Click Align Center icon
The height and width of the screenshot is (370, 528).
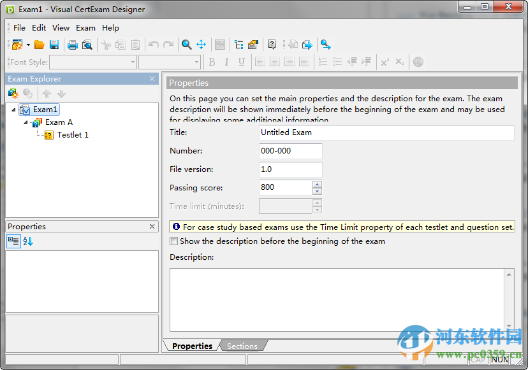(275, 62)
